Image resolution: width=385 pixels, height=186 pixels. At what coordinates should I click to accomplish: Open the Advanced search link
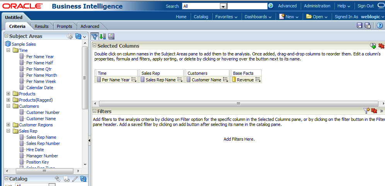tap(287, 6)
